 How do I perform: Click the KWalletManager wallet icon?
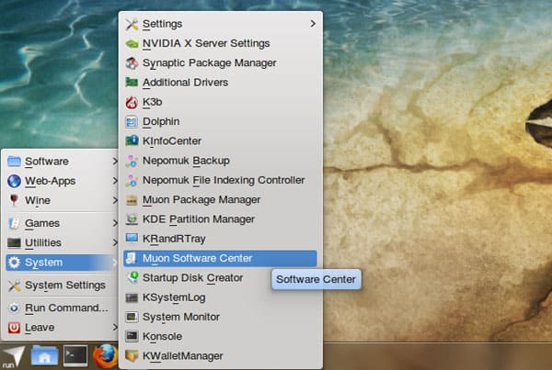click(x=132, y=356)
